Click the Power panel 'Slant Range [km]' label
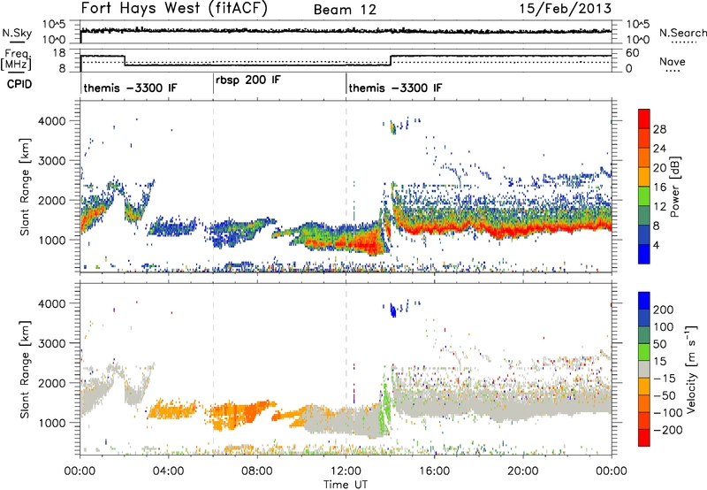This screenshot has width=707, height=490. 25,187
